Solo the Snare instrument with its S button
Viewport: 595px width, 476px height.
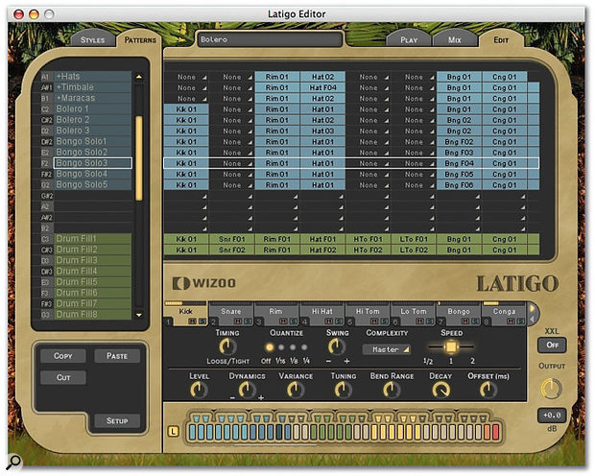tap(248, 321)
